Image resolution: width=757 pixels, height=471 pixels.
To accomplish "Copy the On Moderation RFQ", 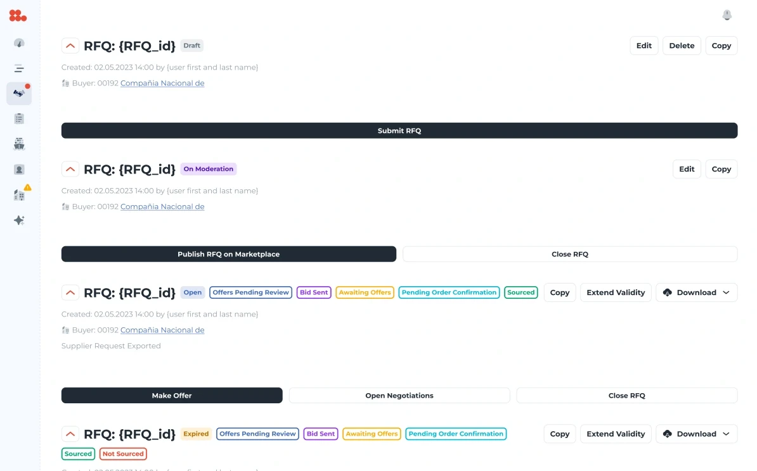I will click(721, 169).
